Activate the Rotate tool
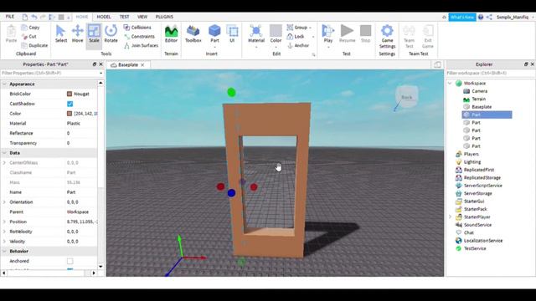The height and width of the screenshot is (301, 536). (x=111, y=33)
